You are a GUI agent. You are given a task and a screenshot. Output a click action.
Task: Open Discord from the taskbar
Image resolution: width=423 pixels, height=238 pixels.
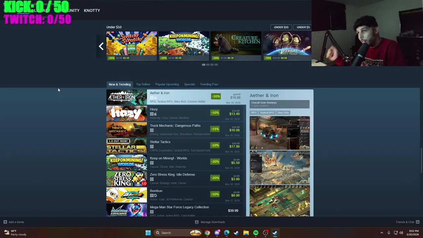217,233
